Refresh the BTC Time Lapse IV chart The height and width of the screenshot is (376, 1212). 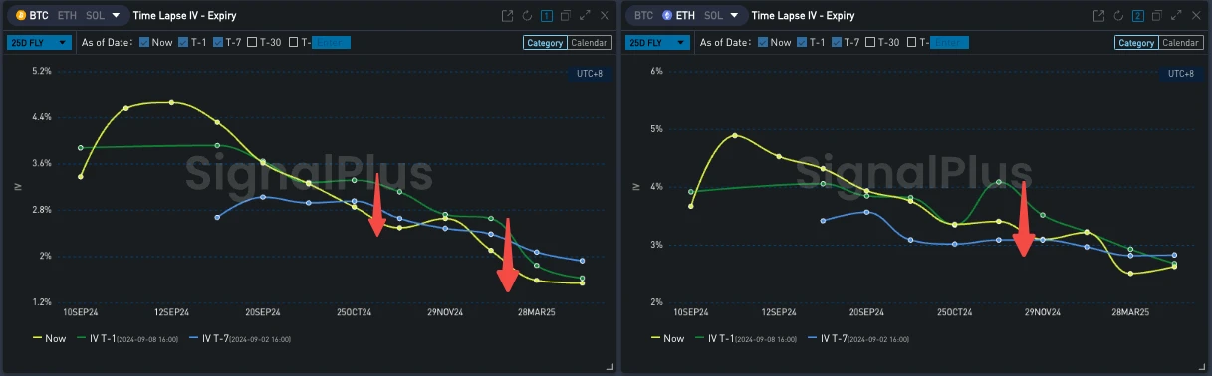tap(528, 16)
